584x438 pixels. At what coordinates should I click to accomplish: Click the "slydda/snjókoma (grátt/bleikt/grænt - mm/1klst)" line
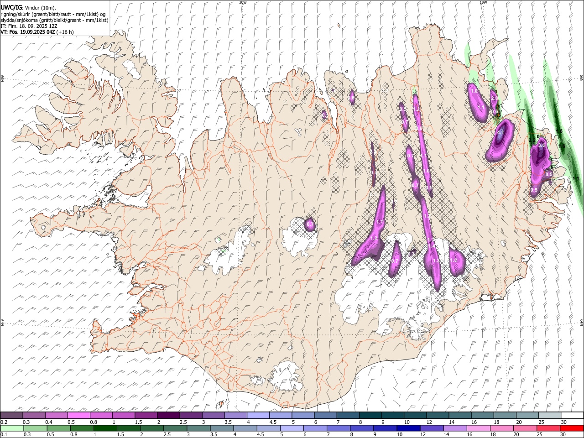pyautogui.click(x=54, y=20)
